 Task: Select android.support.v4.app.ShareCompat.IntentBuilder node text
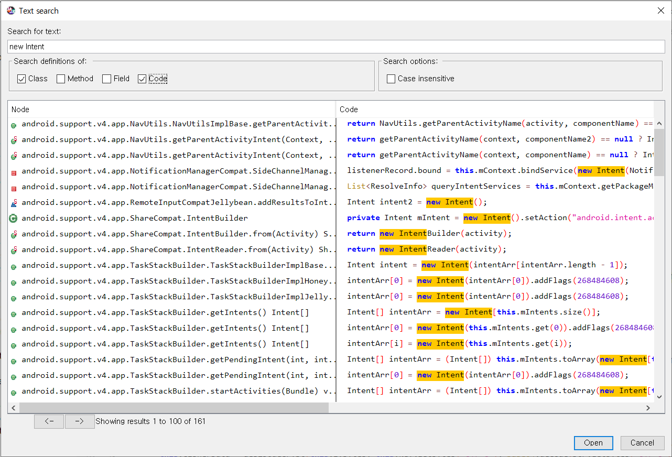tap(135, 218)
